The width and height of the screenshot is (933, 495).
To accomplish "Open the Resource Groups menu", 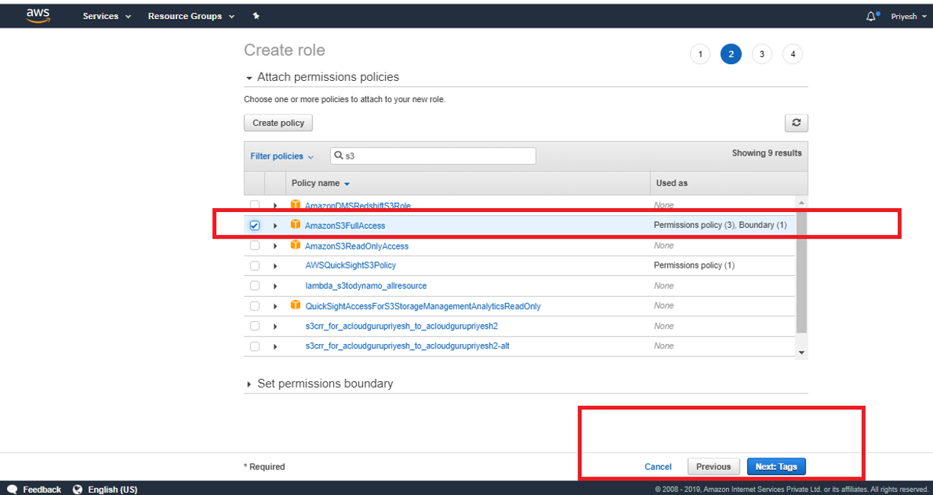I will click(191, 16).
